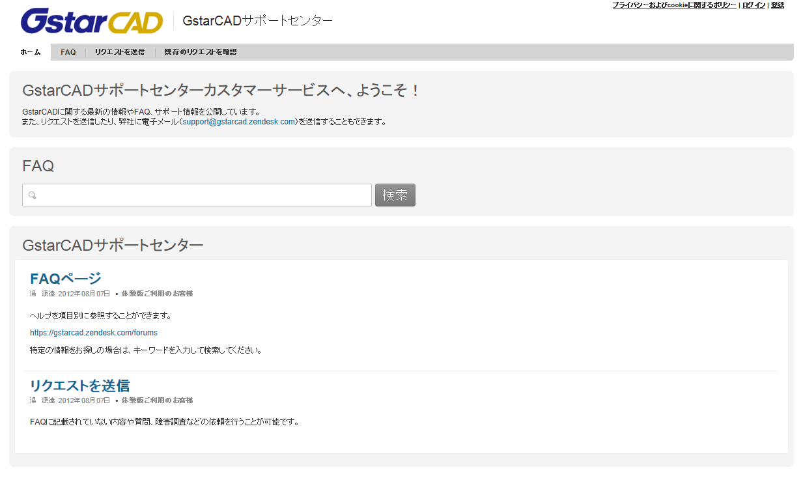Click the text ヘルプを項目別に参照することができます。
803x478 pixels.
101,316
